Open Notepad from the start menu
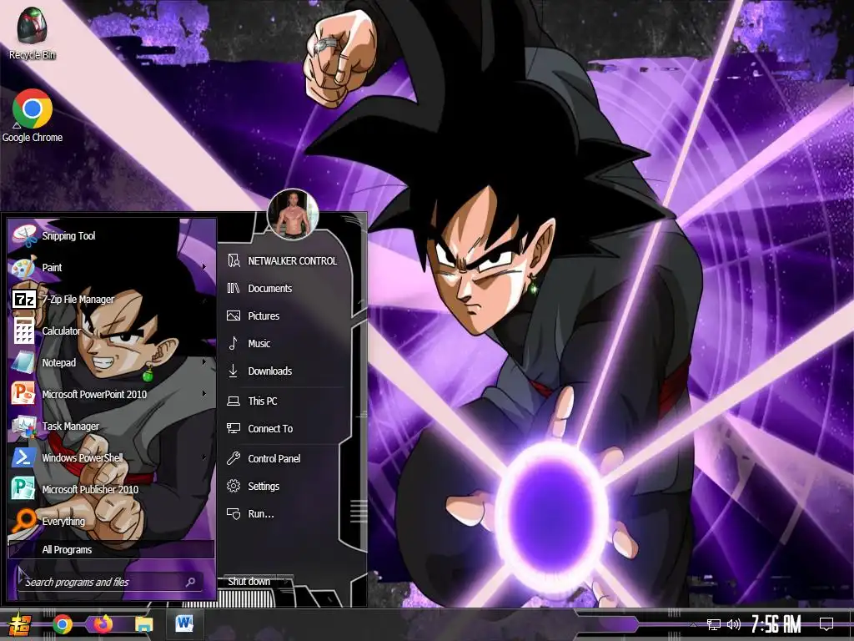Image resolution: width=854 pixels, height=641 pixels. point(109,362)
